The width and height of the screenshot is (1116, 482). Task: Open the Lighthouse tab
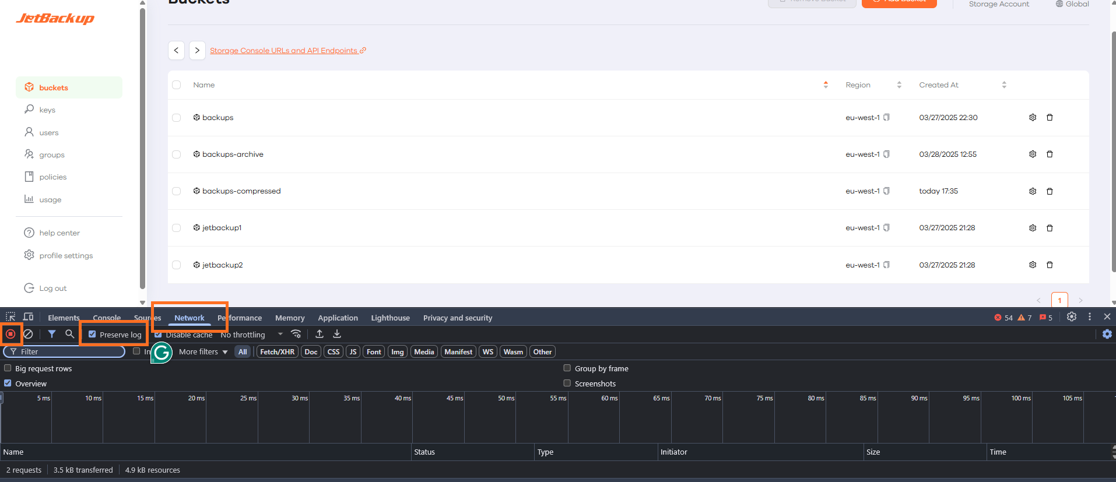click(390, 318)
